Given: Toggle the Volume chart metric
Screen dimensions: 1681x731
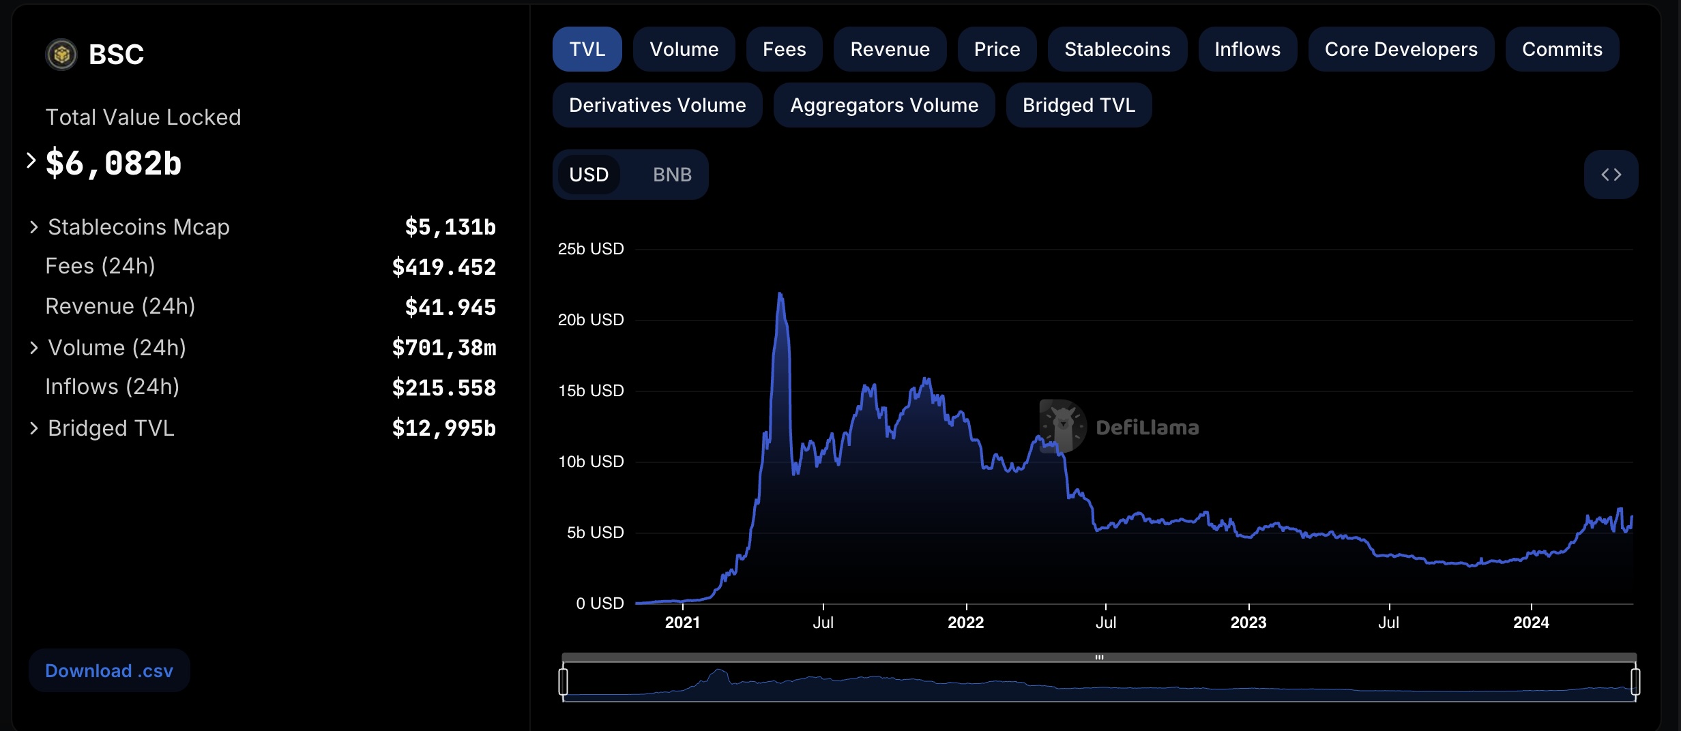Looking at the screenshot, I should 684,49.
